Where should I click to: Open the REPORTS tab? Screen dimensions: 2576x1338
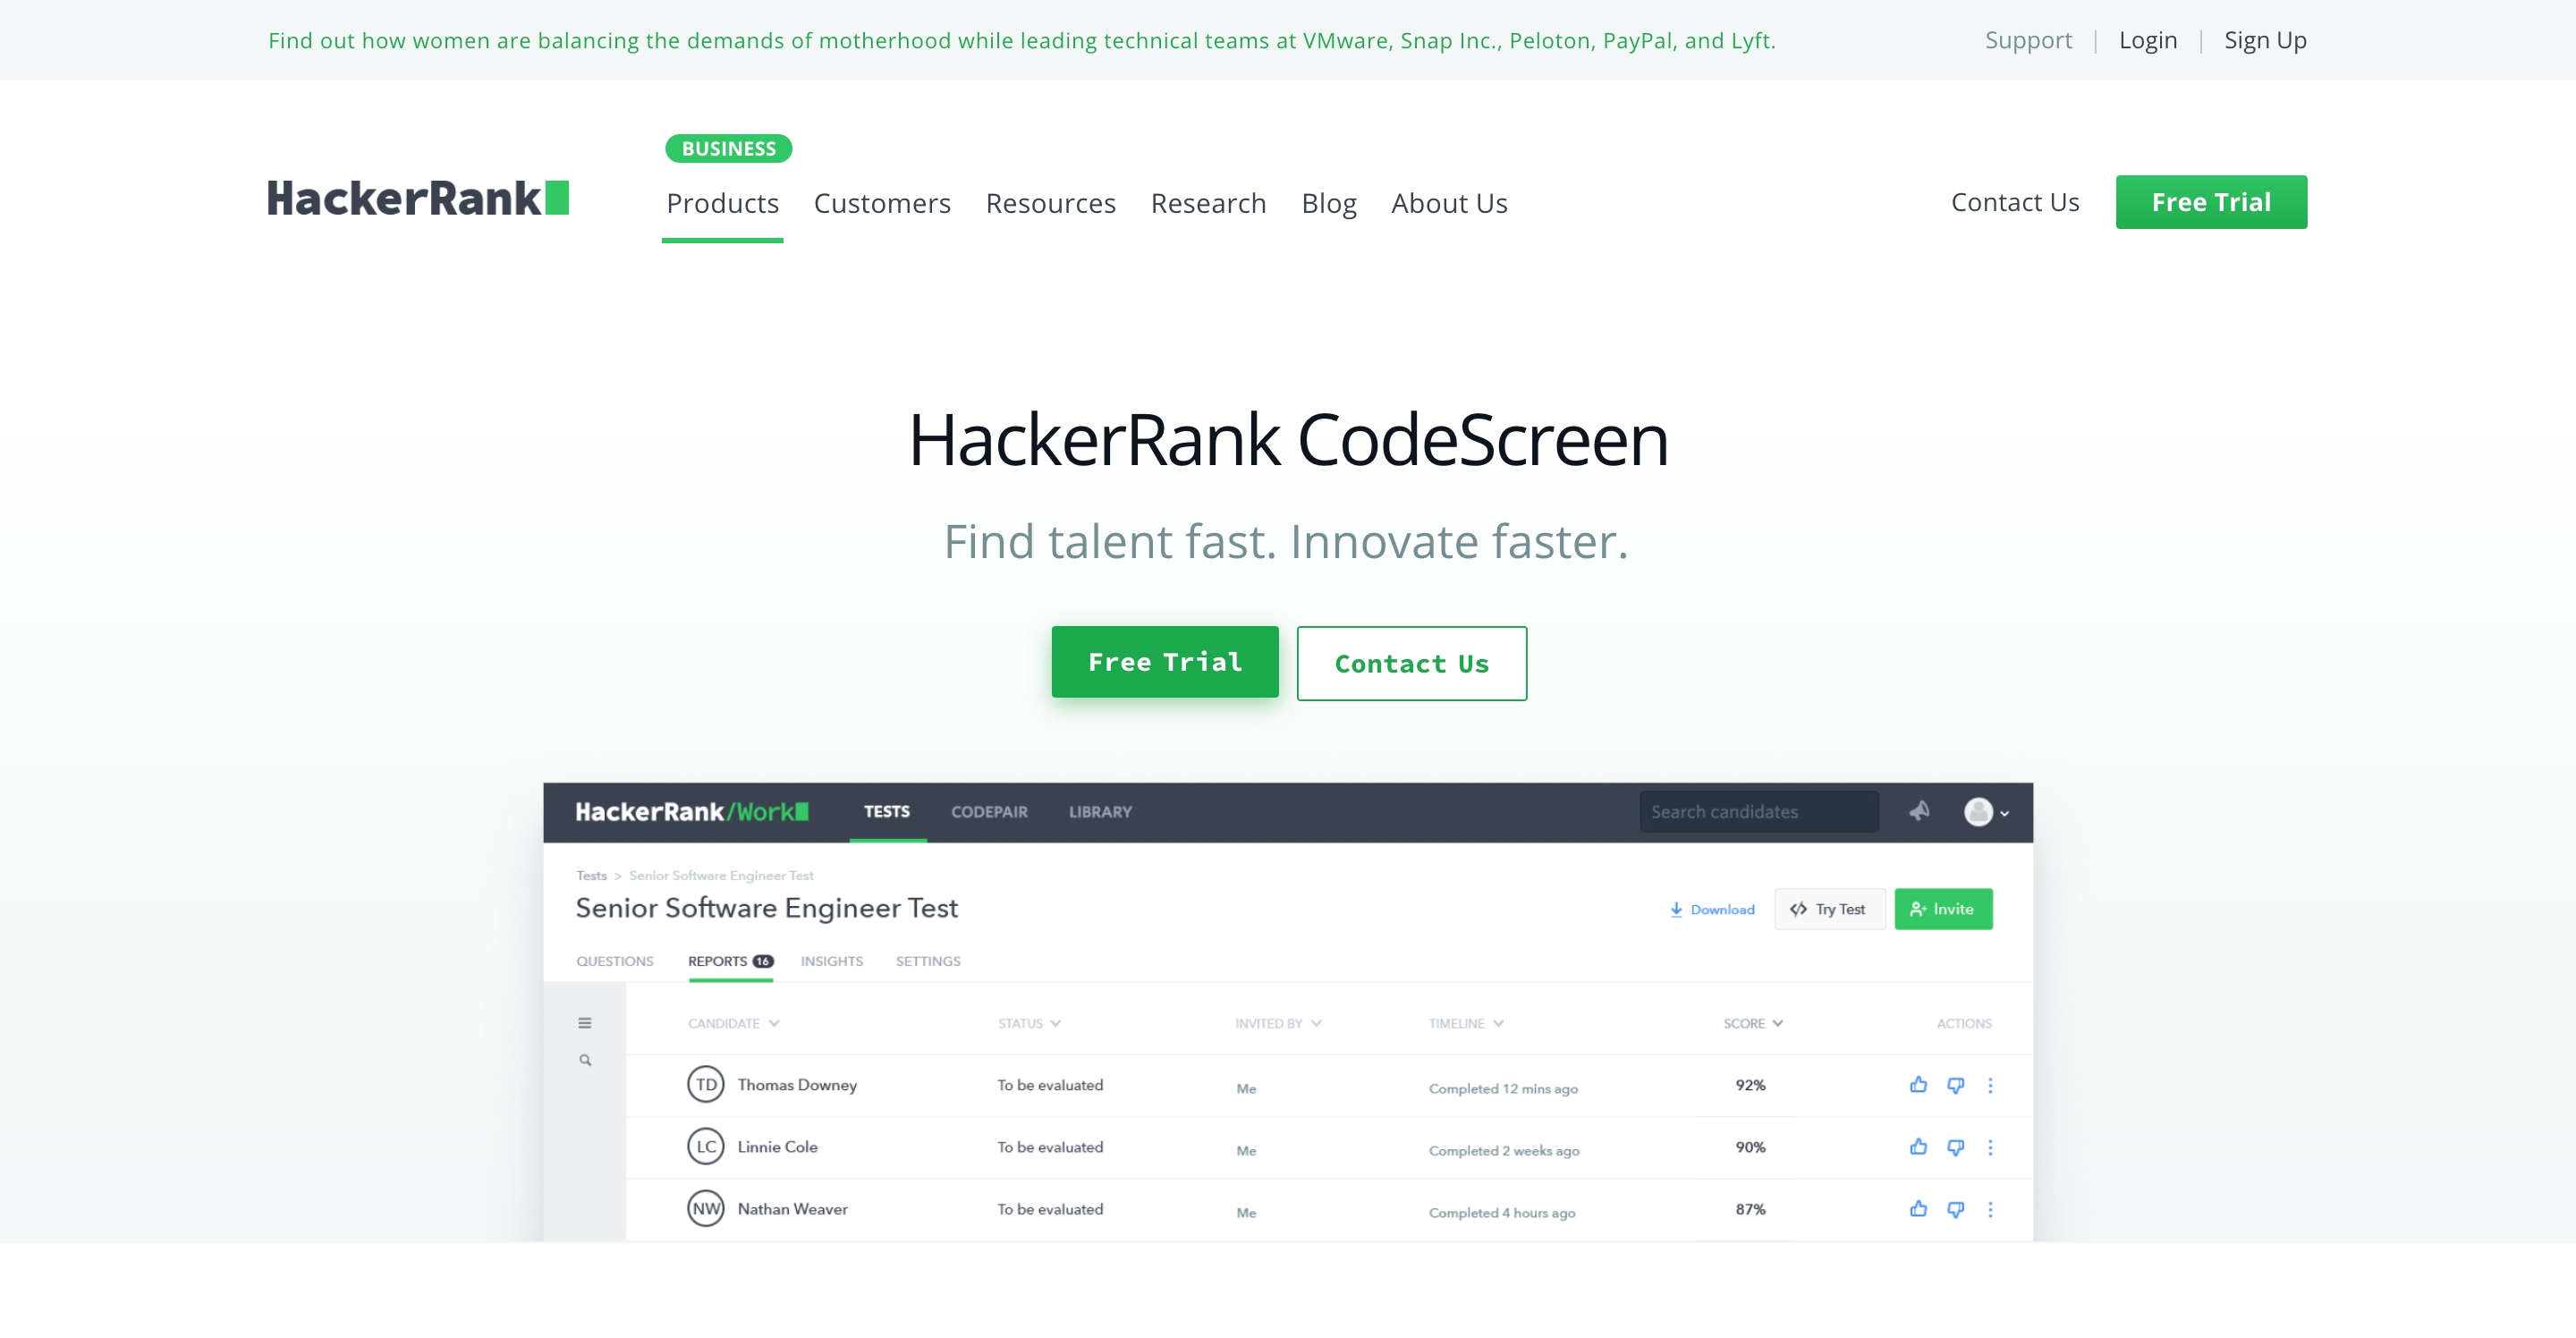(x=730, y=961)
